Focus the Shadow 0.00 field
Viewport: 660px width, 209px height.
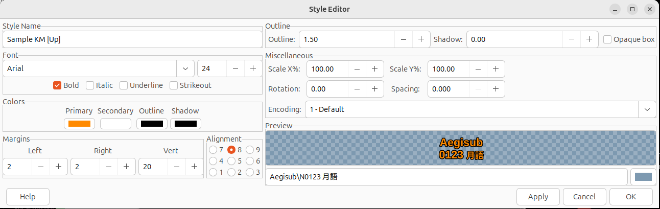pos(514,39)
